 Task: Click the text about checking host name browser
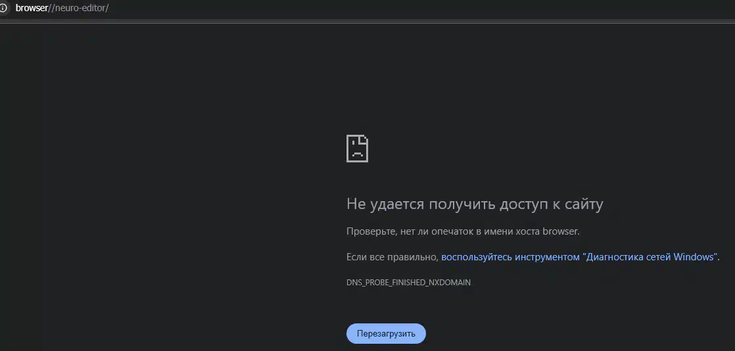[463, 231]
